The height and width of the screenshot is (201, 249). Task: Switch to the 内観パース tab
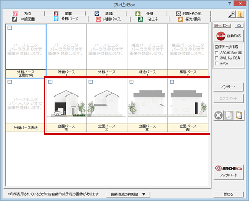(109, 19)
